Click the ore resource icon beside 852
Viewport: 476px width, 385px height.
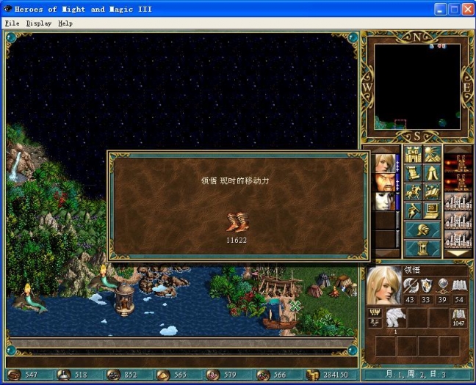(x=114, y=375)
